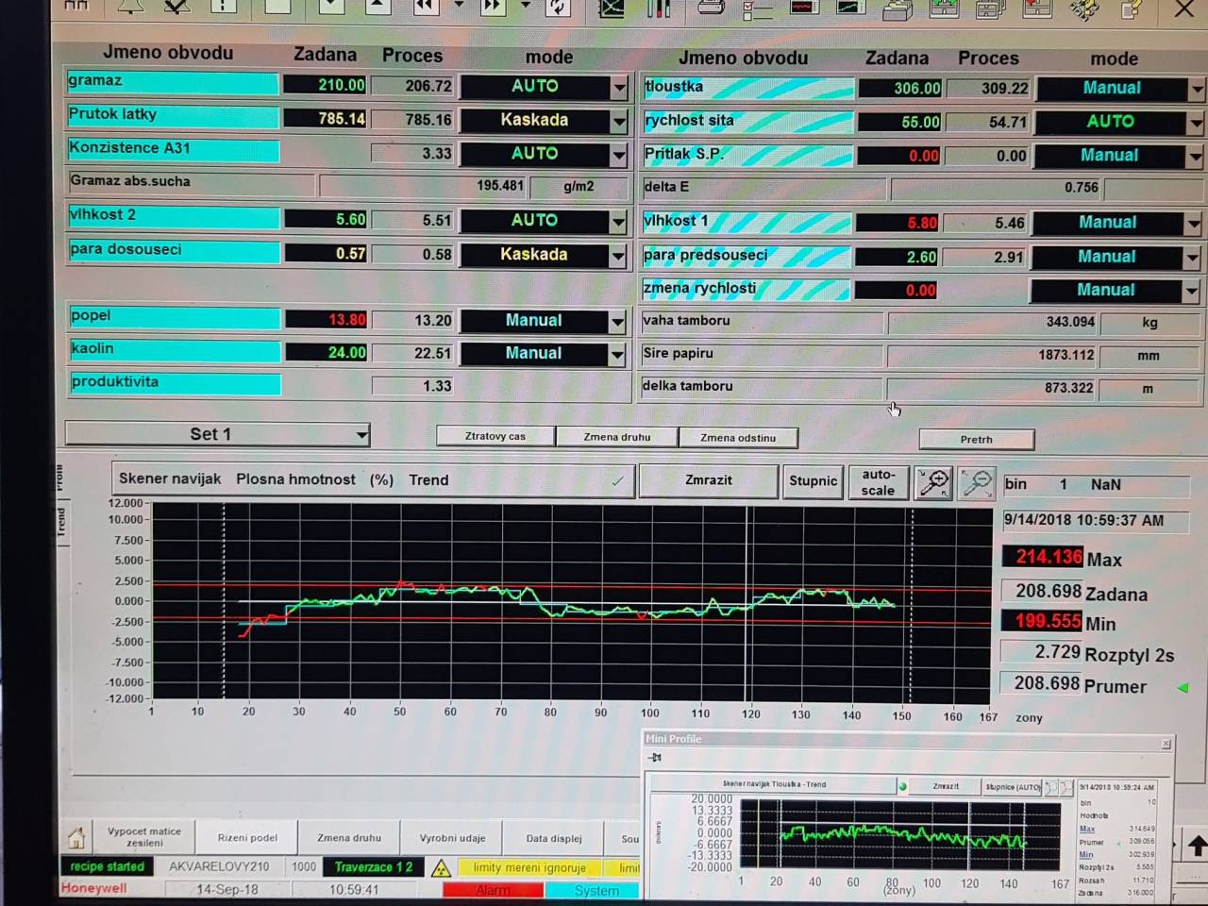
Task: Click the gramaz Zadana value field 210.00
Action: tap(326, 85)
